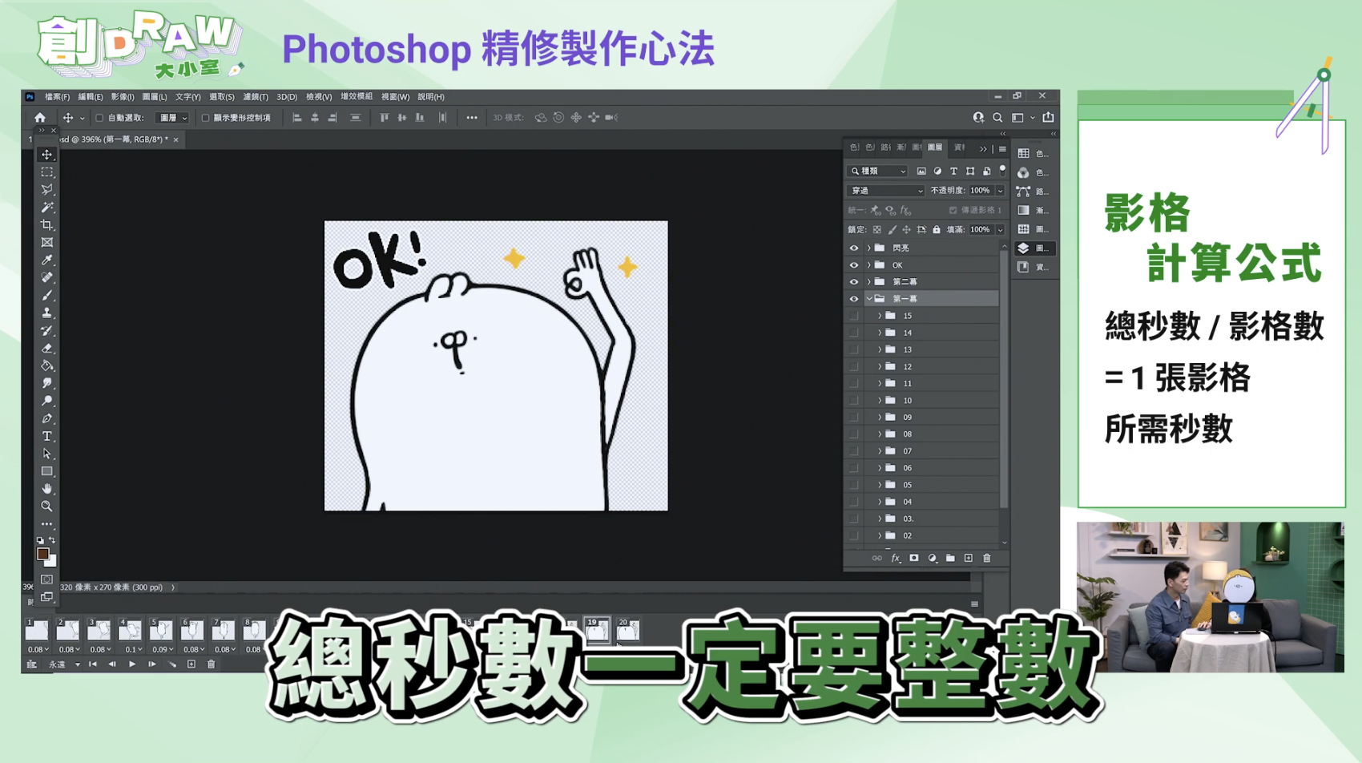The image size is (1362, 763).
Task: Click the lock all (padlock) icon
Action: (937, 229)
